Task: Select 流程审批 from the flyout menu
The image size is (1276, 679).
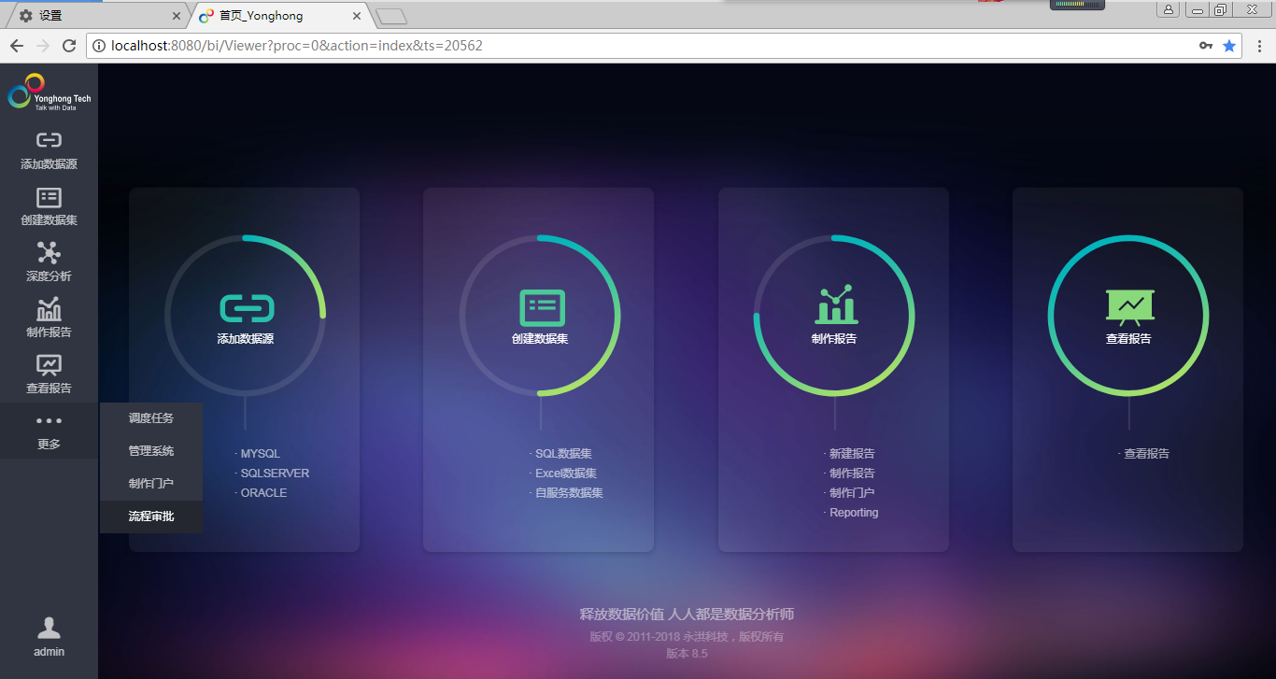Action: [151, 516]
